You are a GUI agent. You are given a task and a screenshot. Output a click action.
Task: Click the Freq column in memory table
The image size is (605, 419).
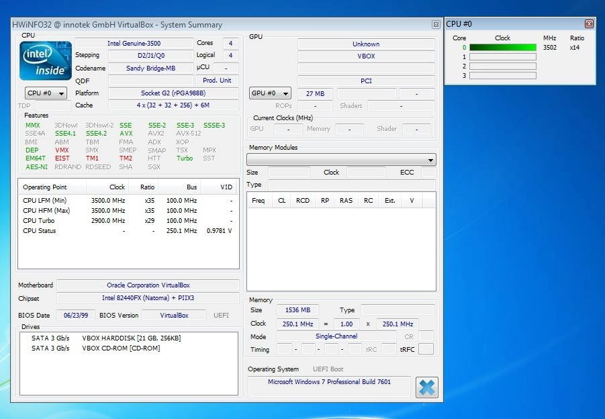pyautogui.click(x=258, y=201)
